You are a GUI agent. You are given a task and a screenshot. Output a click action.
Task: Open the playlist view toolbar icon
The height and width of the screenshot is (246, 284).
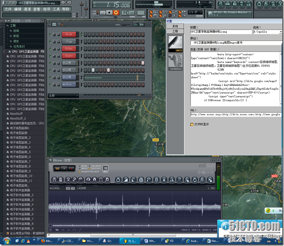pos(220,4)
